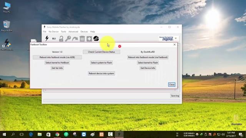Click the taskbar Search magnifier icon

click(x=13, y=134)
